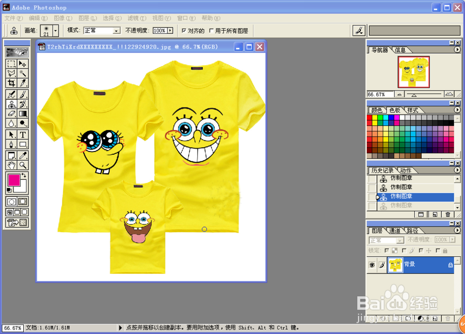Select the Polygonal Lasso tool
465x334 pixels.
(x=11, y=73)
